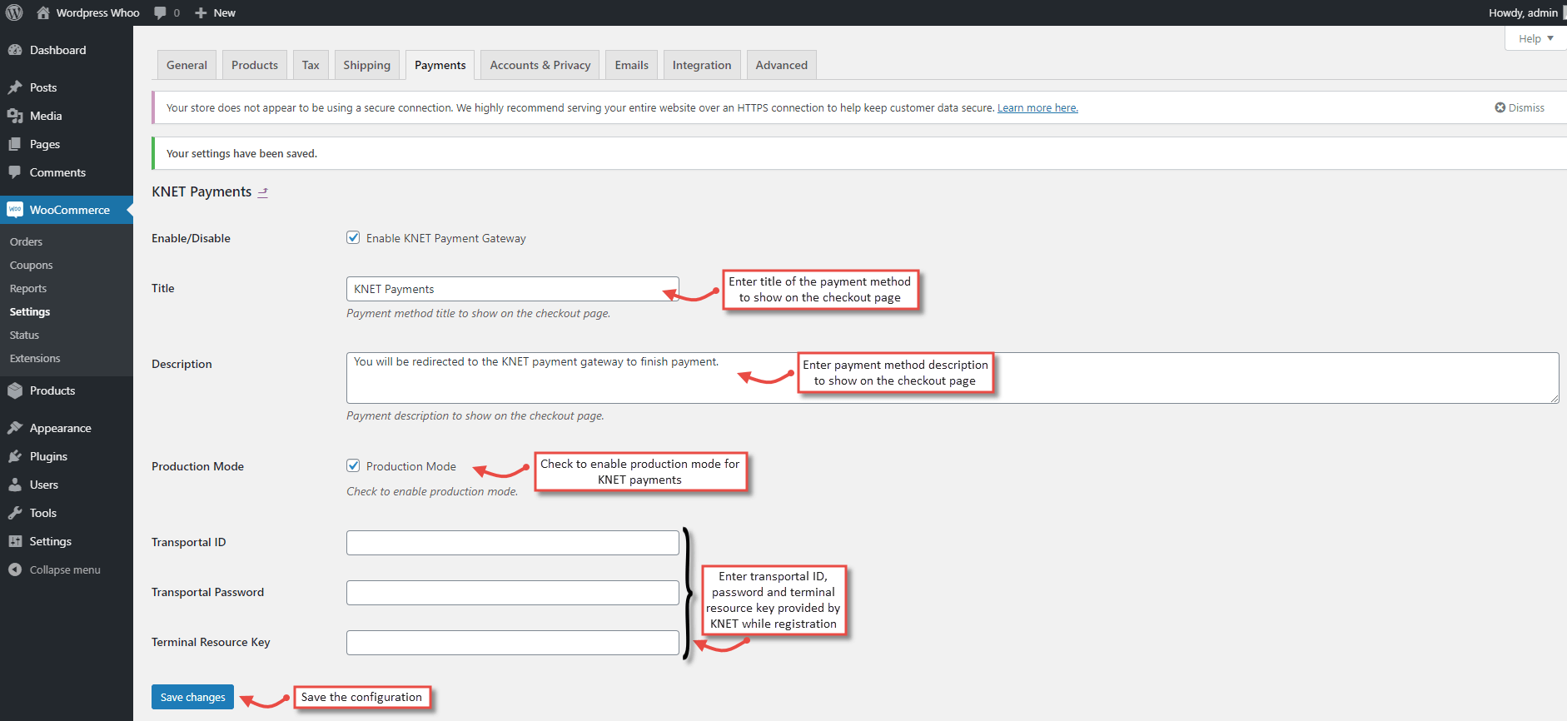Click the Settings sliders icon in sidebar
The height and width of the screenshot is (721, 1567).
point(15,541)
